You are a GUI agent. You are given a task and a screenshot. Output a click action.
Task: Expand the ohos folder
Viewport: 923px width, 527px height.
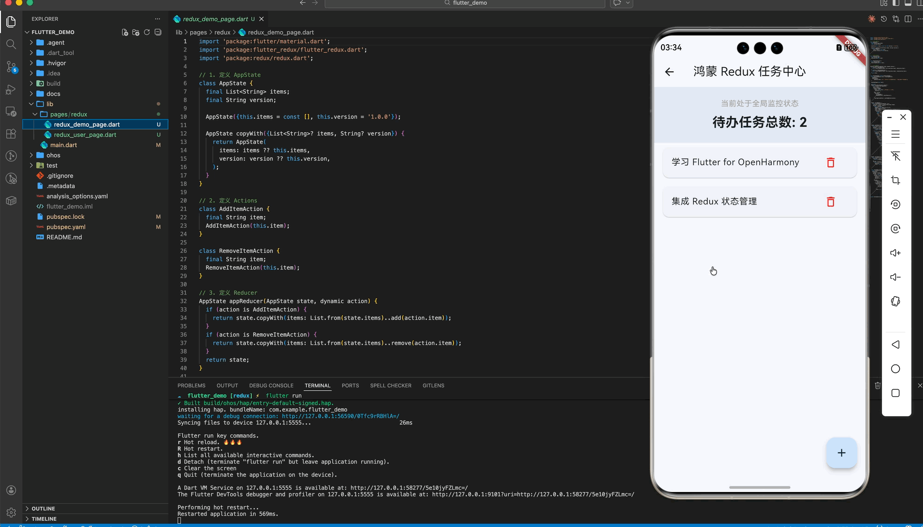(53, 155)
